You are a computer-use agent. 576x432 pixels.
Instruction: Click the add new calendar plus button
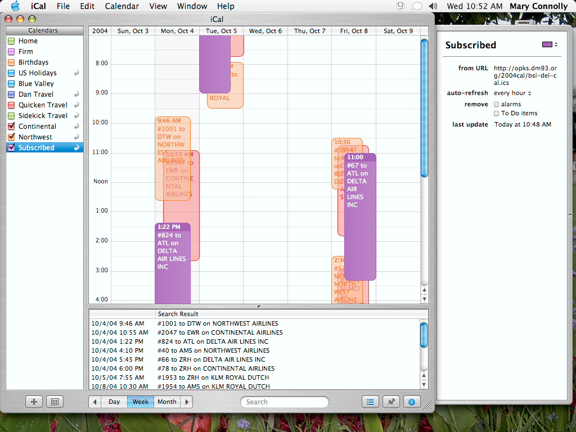34,402
